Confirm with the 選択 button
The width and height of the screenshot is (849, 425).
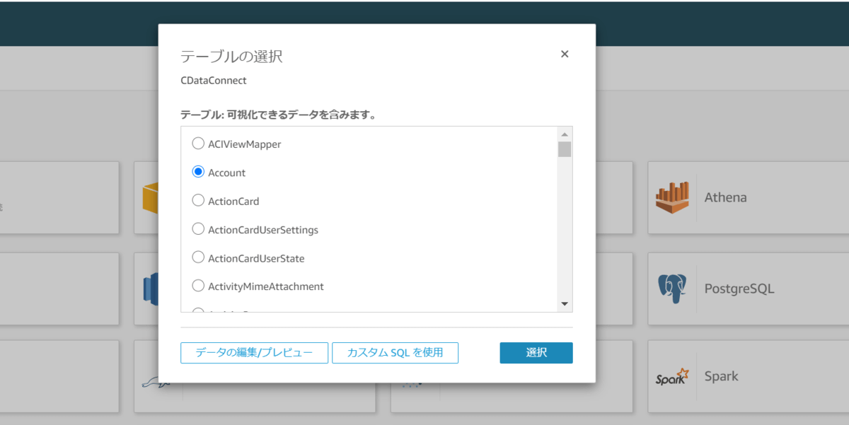click(536, 353)
